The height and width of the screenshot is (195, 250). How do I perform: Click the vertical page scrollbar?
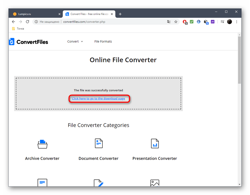point(239,60)
